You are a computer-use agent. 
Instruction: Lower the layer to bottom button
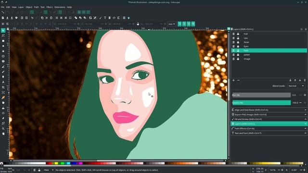[290, 80]
